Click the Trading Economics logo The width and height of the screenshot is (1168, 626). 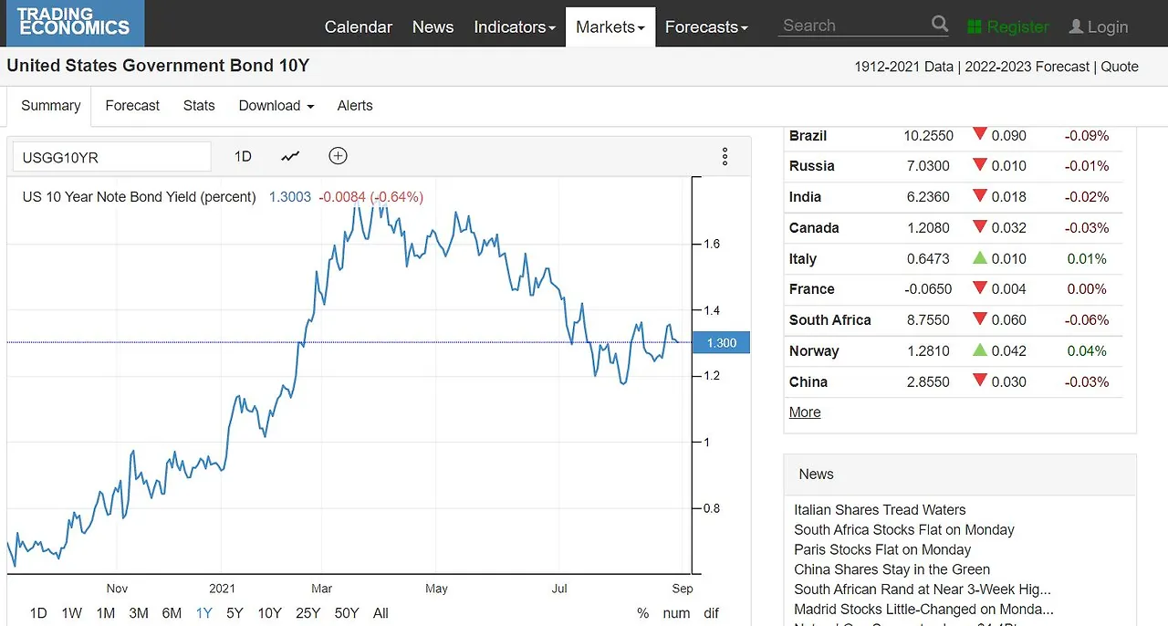[75, 23]
